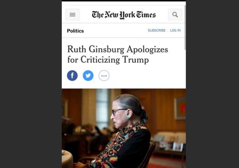Click white space right of share icons
The height and width of the screenshot is (168, 239).
pos(146,76)
